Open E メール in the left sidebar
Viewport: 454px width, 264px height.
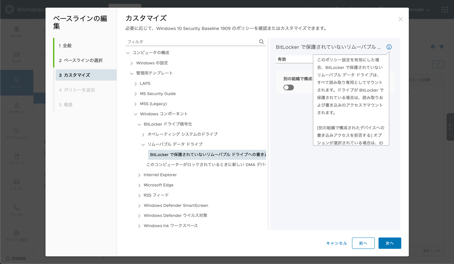tap(16, 185)
